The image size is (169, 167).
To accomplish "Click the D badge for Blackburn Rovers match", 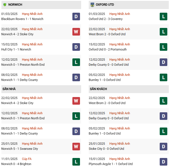I will point(76,17).
